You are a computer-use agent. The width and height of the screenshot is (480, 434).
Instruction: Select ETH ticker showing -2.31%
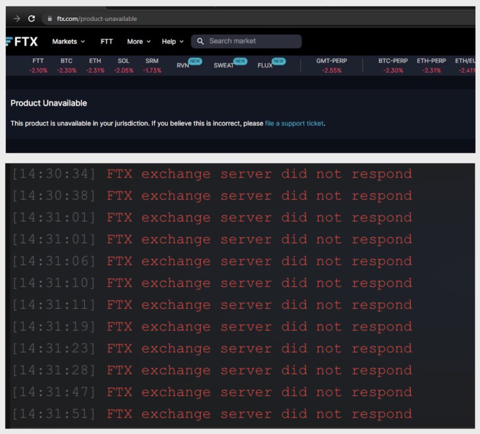point(95,66)
